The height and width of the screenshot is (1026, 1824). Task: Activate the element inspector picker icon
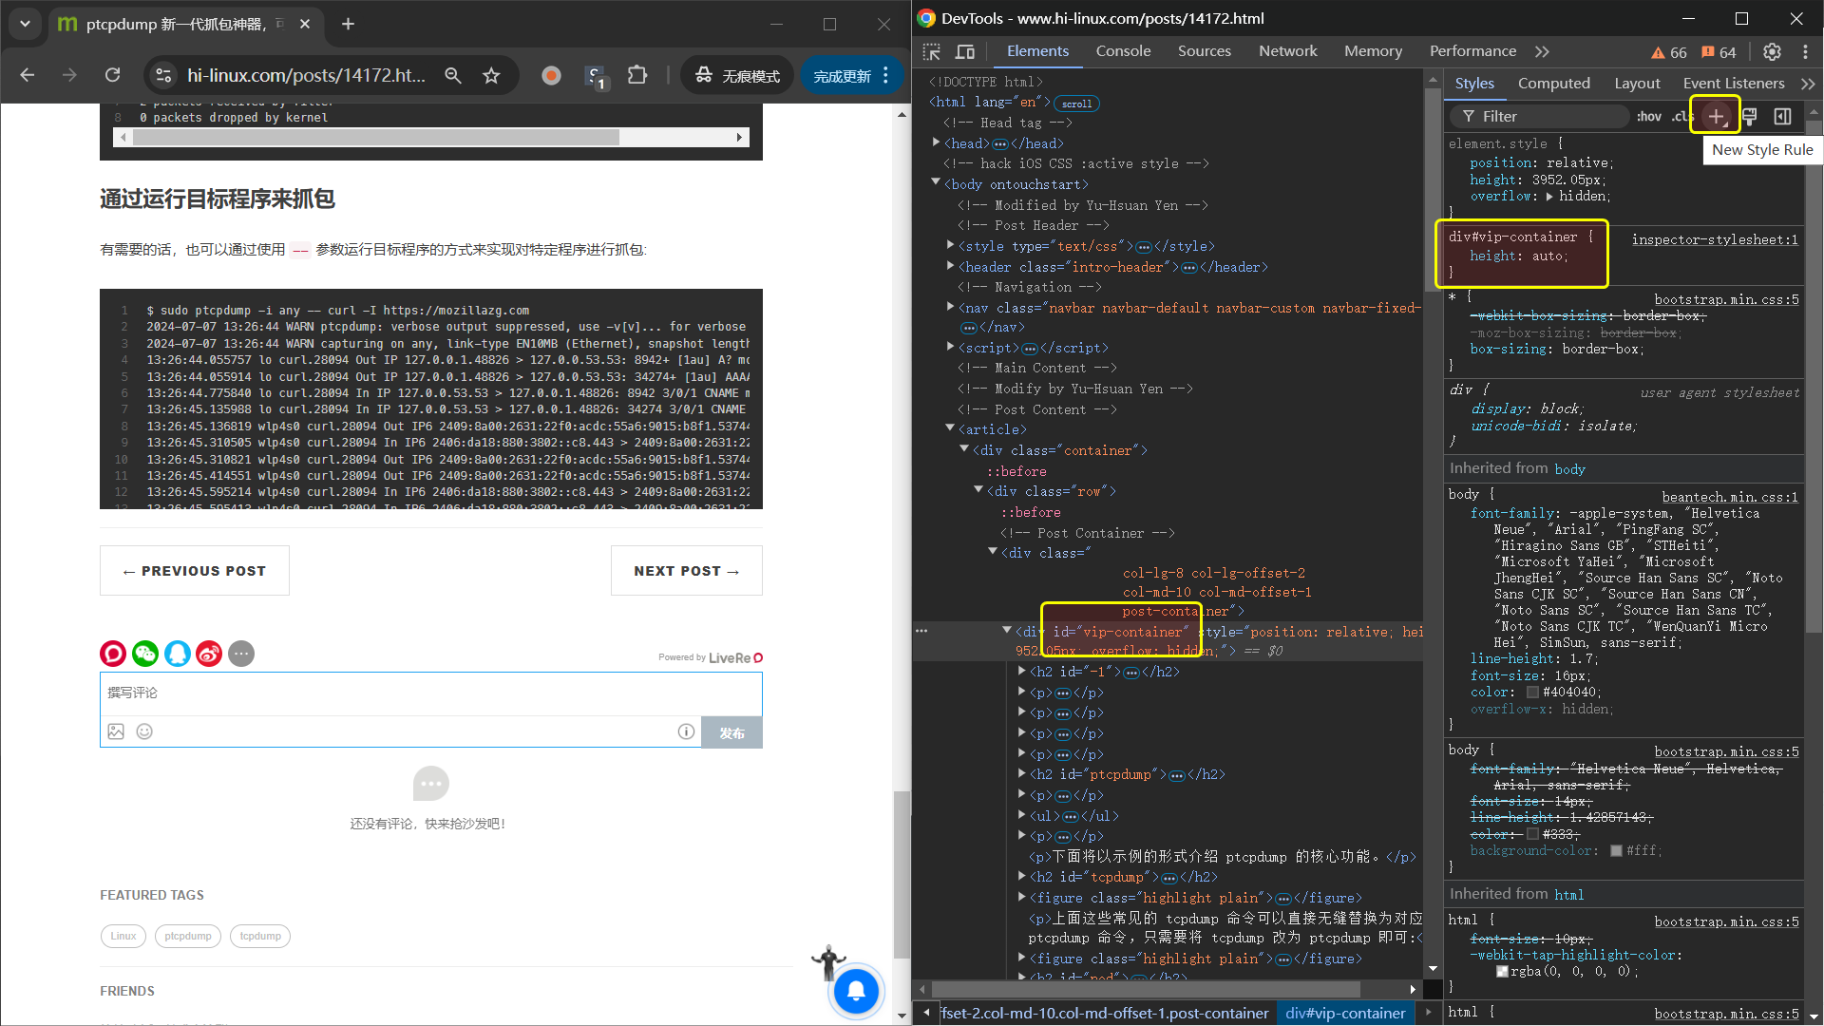click(x=931, y=51)
